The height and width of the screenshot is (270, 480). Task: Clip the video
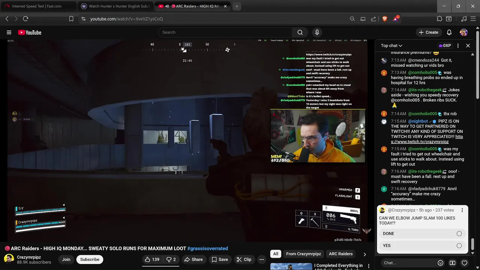coord(244,259)
